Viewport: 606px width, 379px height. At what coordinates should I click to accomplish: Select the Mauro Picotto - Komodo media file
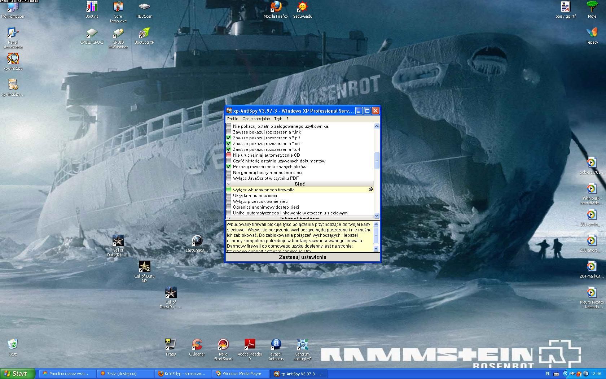pyautogui.click(x=592, y=298)
